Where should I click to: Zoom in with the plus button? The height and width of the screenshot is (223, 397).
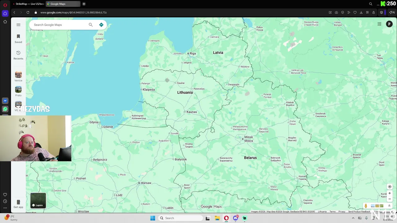pos(390,193)
